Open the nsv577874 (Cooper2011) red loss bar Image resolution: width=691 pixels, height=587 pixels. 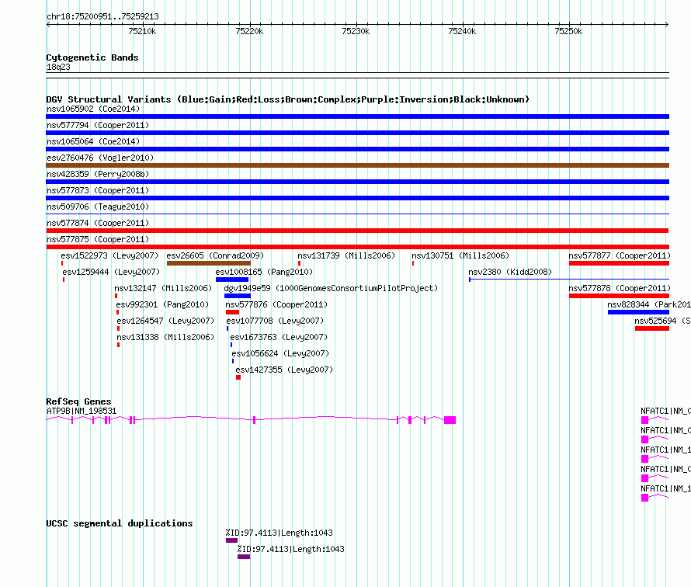(357, 231)
